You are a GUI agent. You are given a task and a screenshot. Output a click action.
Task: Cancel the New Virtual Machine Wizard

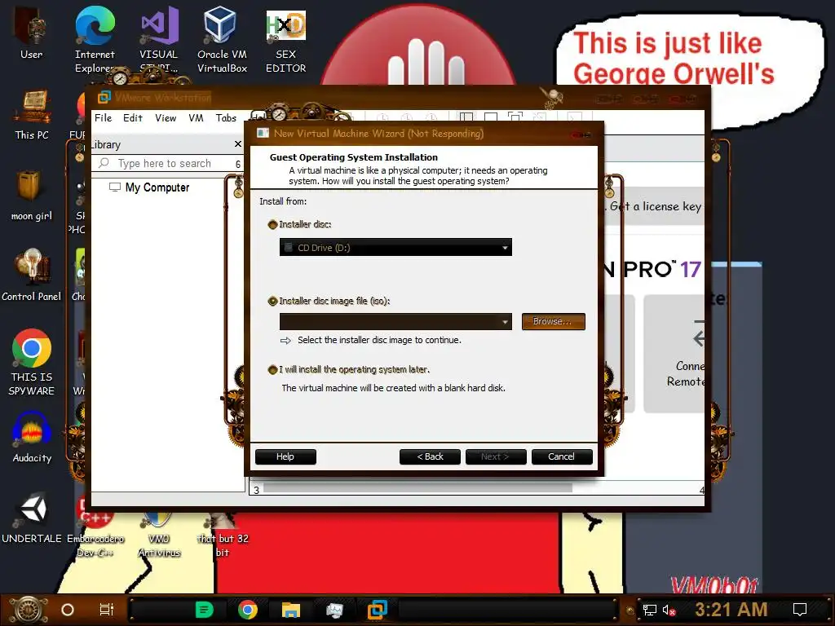click(x=562, y=456)
